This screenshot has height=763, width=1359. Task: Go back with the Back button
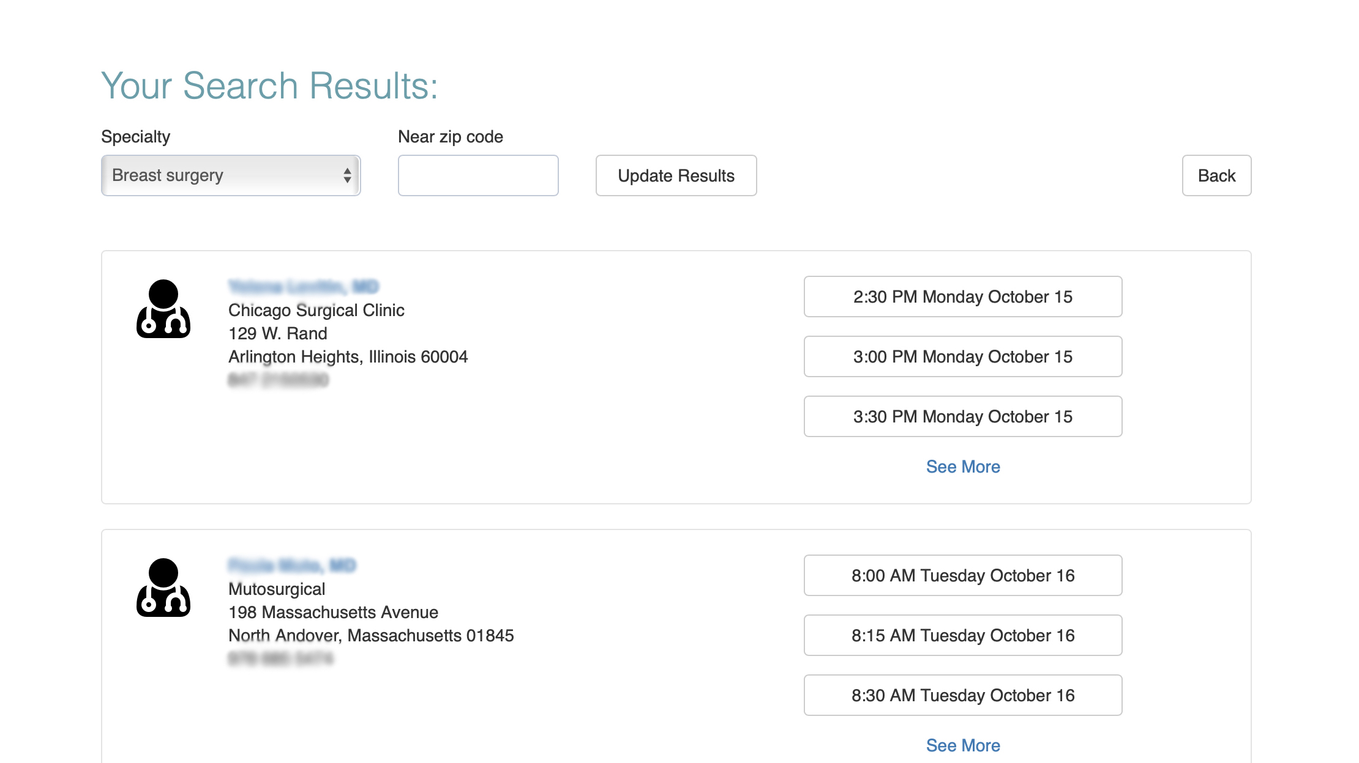tap(1217, 175)
